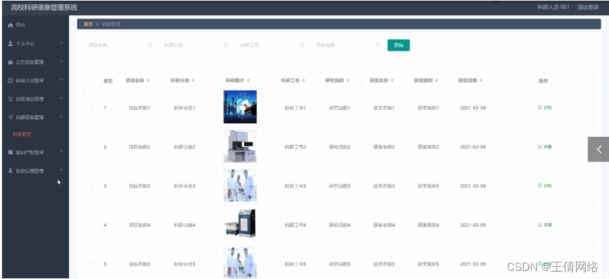Image resolution: width=609 pixels, height=279 pixels.
Task: Expand 科研项目管理 menu chevron
Action: [x=61, y=99]
